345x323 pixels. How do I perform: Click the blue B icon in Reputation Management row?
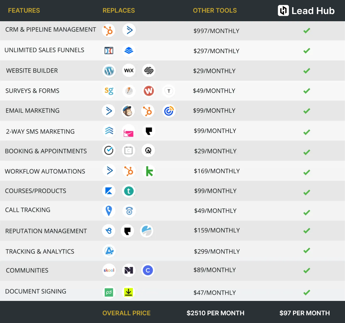coord(109,231)
